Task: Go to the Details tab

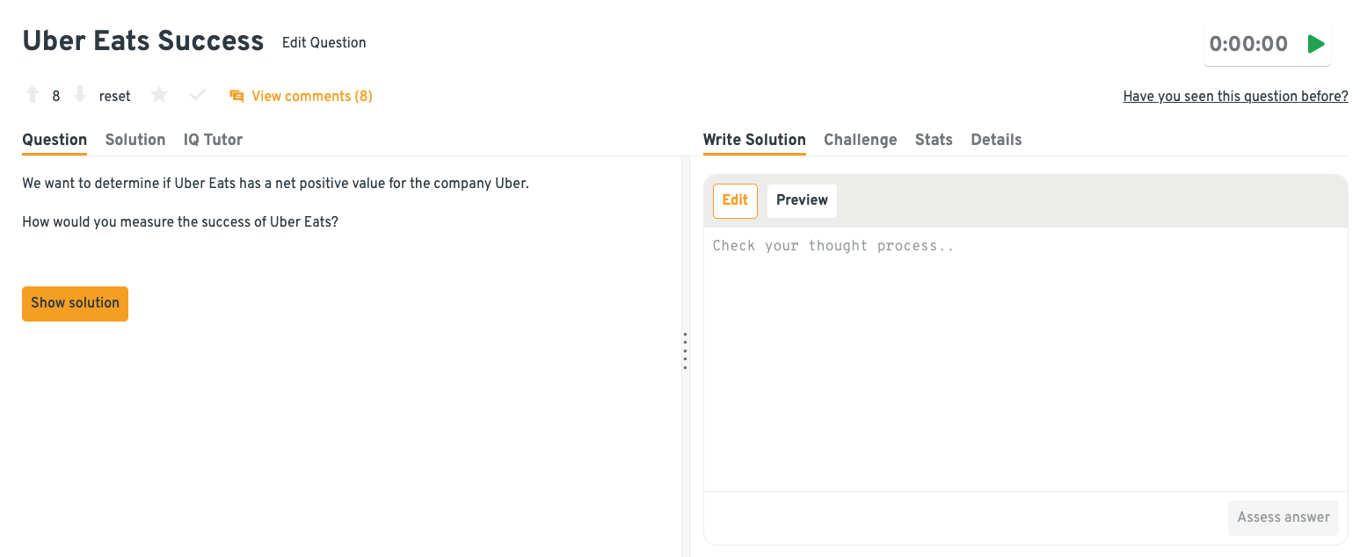Action: pyautogui.click(x=996, y=140)
